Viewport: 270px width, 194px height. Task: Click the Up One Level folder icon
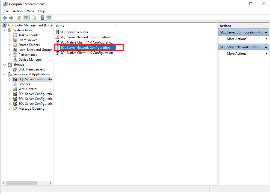19,18
